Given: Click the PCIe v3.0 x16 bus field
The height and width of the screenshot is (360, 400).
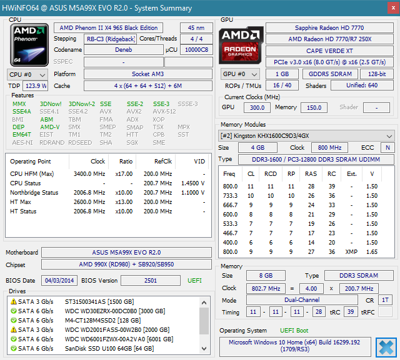Looking at the screenshot, I should click(x=329, y=62).
